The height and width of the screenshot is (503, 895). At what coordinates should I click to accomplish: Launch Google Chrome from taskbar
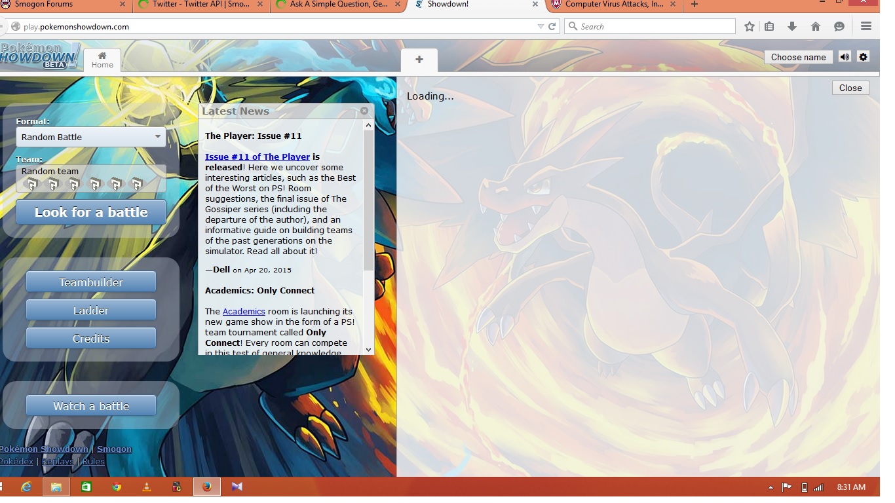117,487
